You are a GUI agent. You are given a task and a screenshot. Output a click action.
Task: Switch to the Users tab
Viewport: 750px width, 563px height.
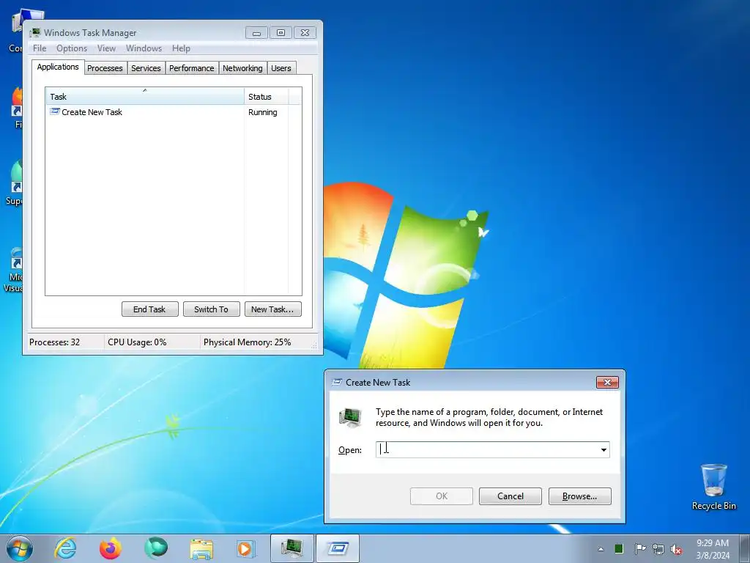[x=281, y=68]
